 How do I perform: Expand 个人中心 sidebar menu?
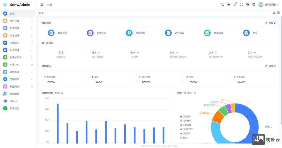tap(18, 65)
